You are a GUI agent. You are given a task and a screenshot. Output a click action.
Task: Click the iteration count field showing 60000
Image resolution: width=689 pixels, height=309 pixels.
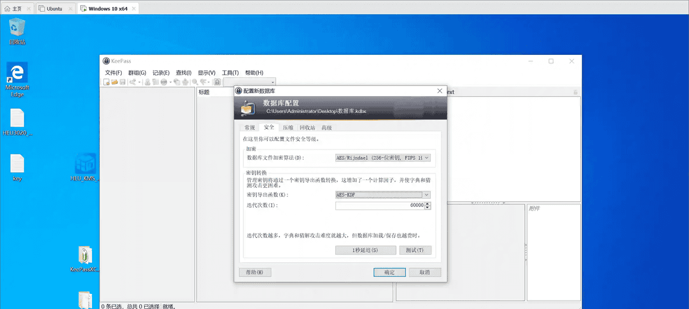tap(380, 206)
